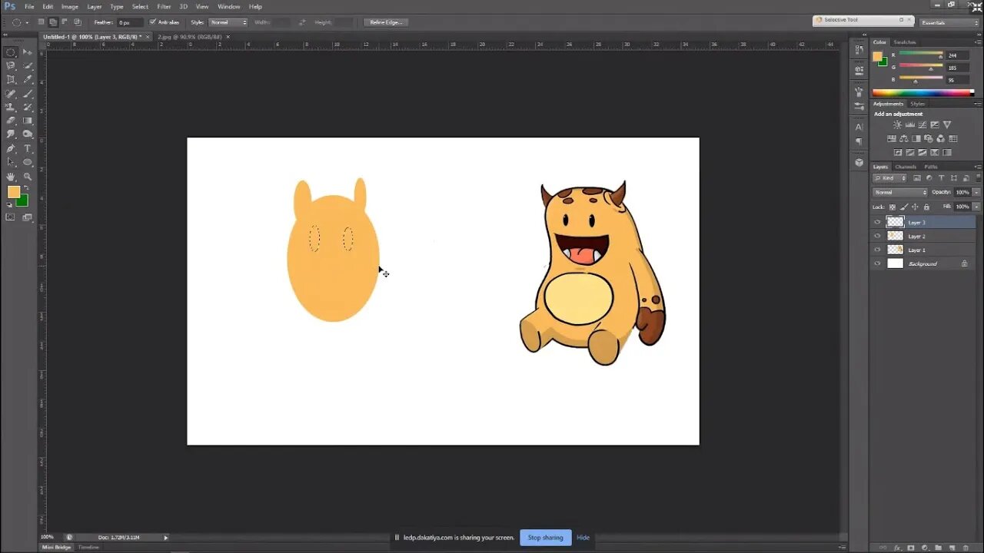Click Hide sharing bar link
The width and height of the screenshot is (984, 553).
(x=583, y=538)
